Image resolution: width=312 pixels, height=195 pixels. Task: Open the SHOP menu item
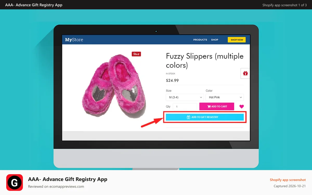(214, 40)
